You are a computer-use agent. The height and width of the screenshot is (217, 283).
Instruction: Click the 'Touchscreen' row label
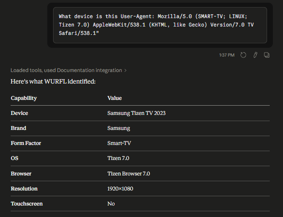(27, 204)
